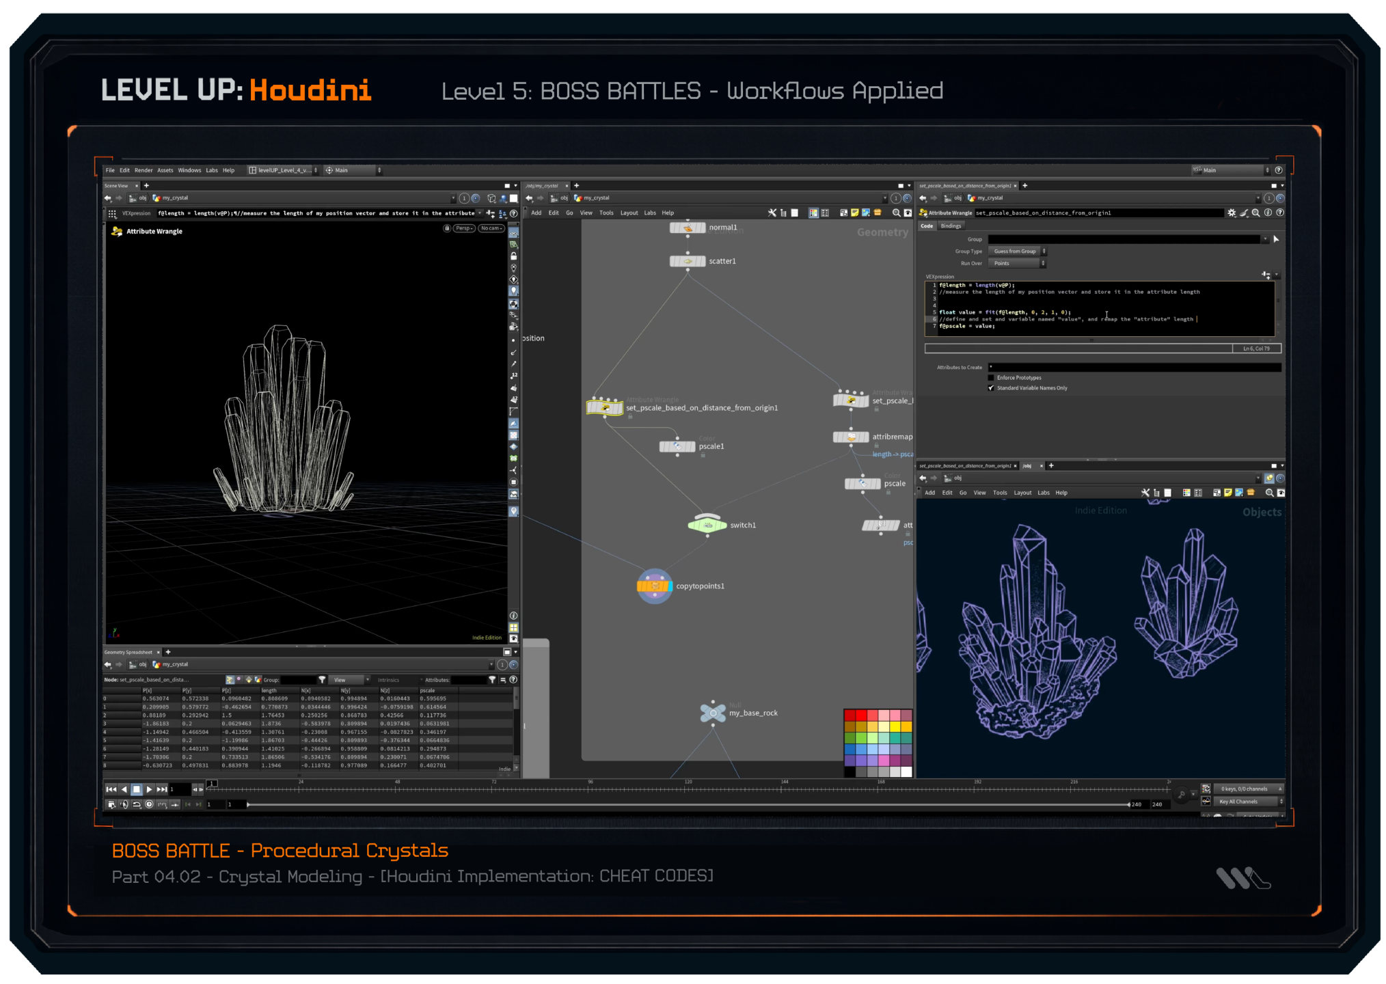Click the group selection arrow icon
This screenshot has width=1386, height=984.
1276,239
